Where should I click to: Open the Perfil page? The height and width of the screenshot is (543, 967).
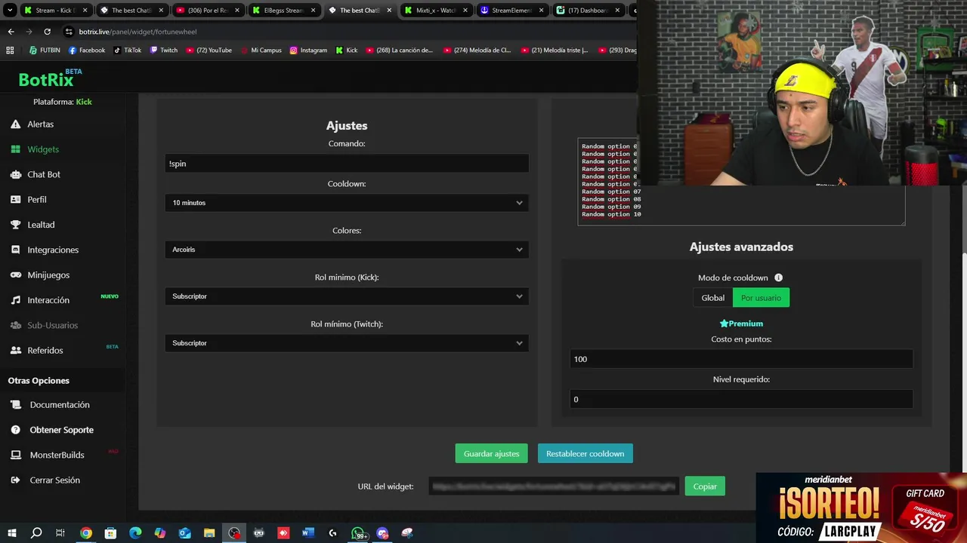point(37,199)
